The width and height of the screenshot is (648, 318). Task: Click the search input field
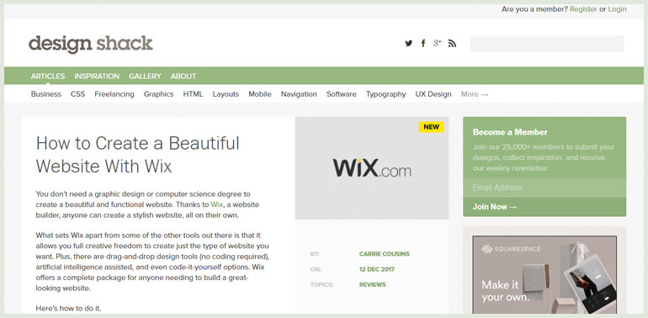pyautogui.click(x=547, y=44)
